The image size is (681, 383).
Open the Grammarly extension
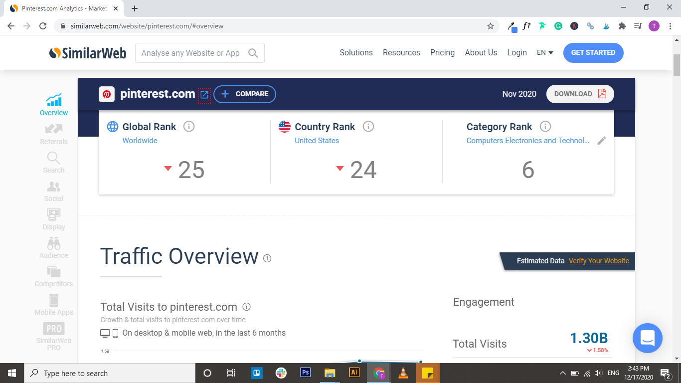click(558, 26)
